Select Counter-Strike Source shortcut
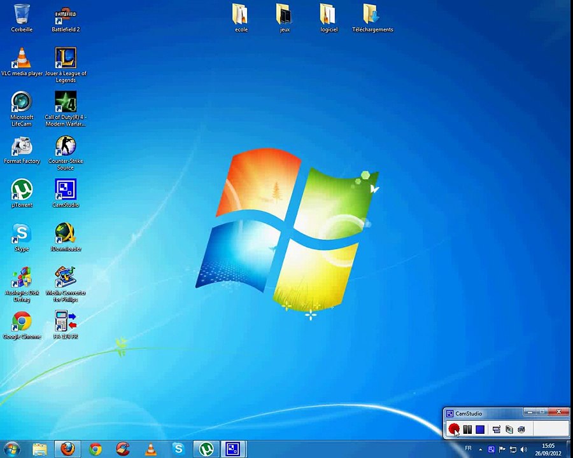 [66, 153]
